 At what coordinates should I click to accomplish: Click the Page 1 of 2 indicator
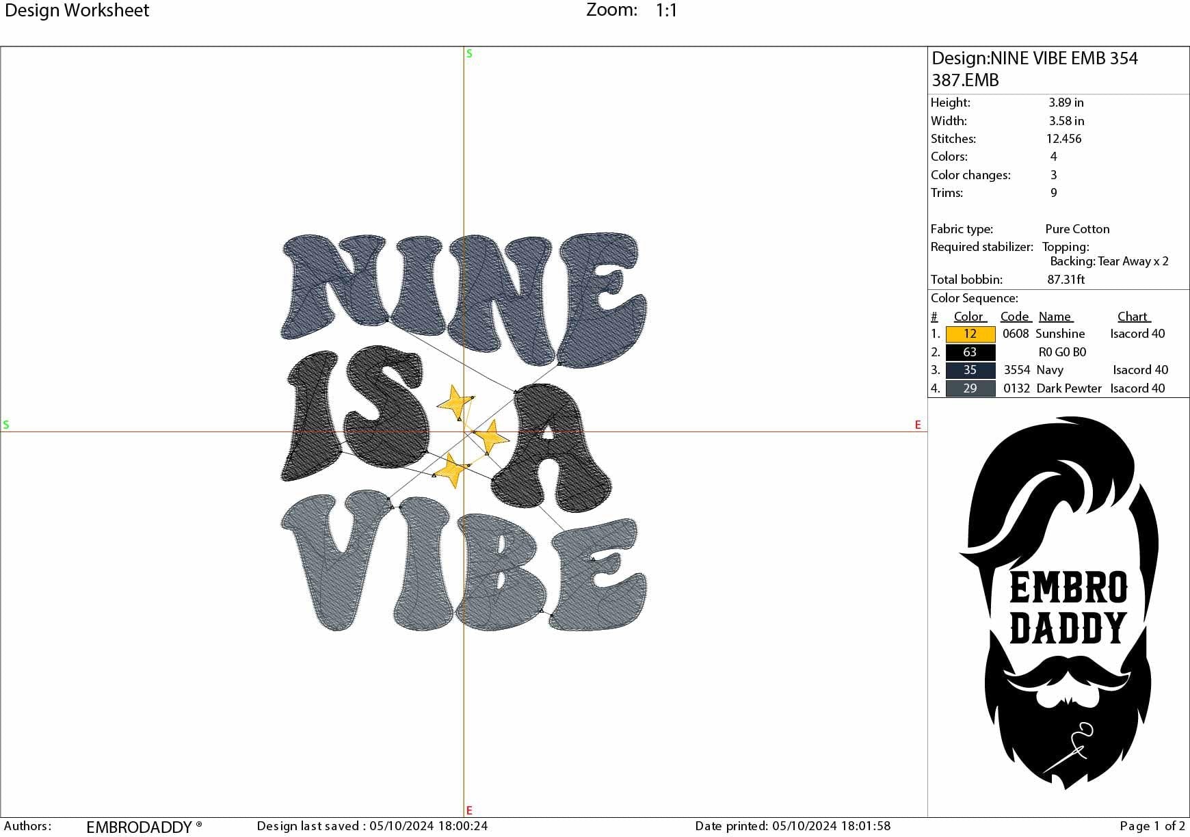(1152, 826)
